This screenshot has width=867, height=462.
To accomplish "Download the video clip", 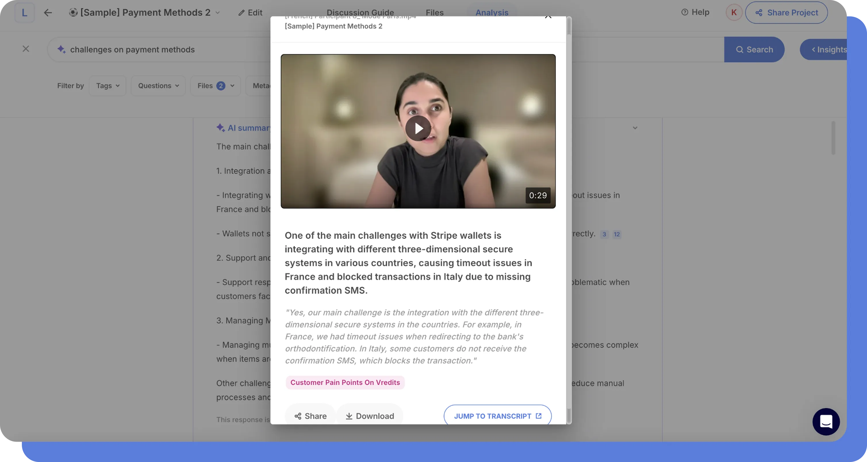I will click(370, 415).
